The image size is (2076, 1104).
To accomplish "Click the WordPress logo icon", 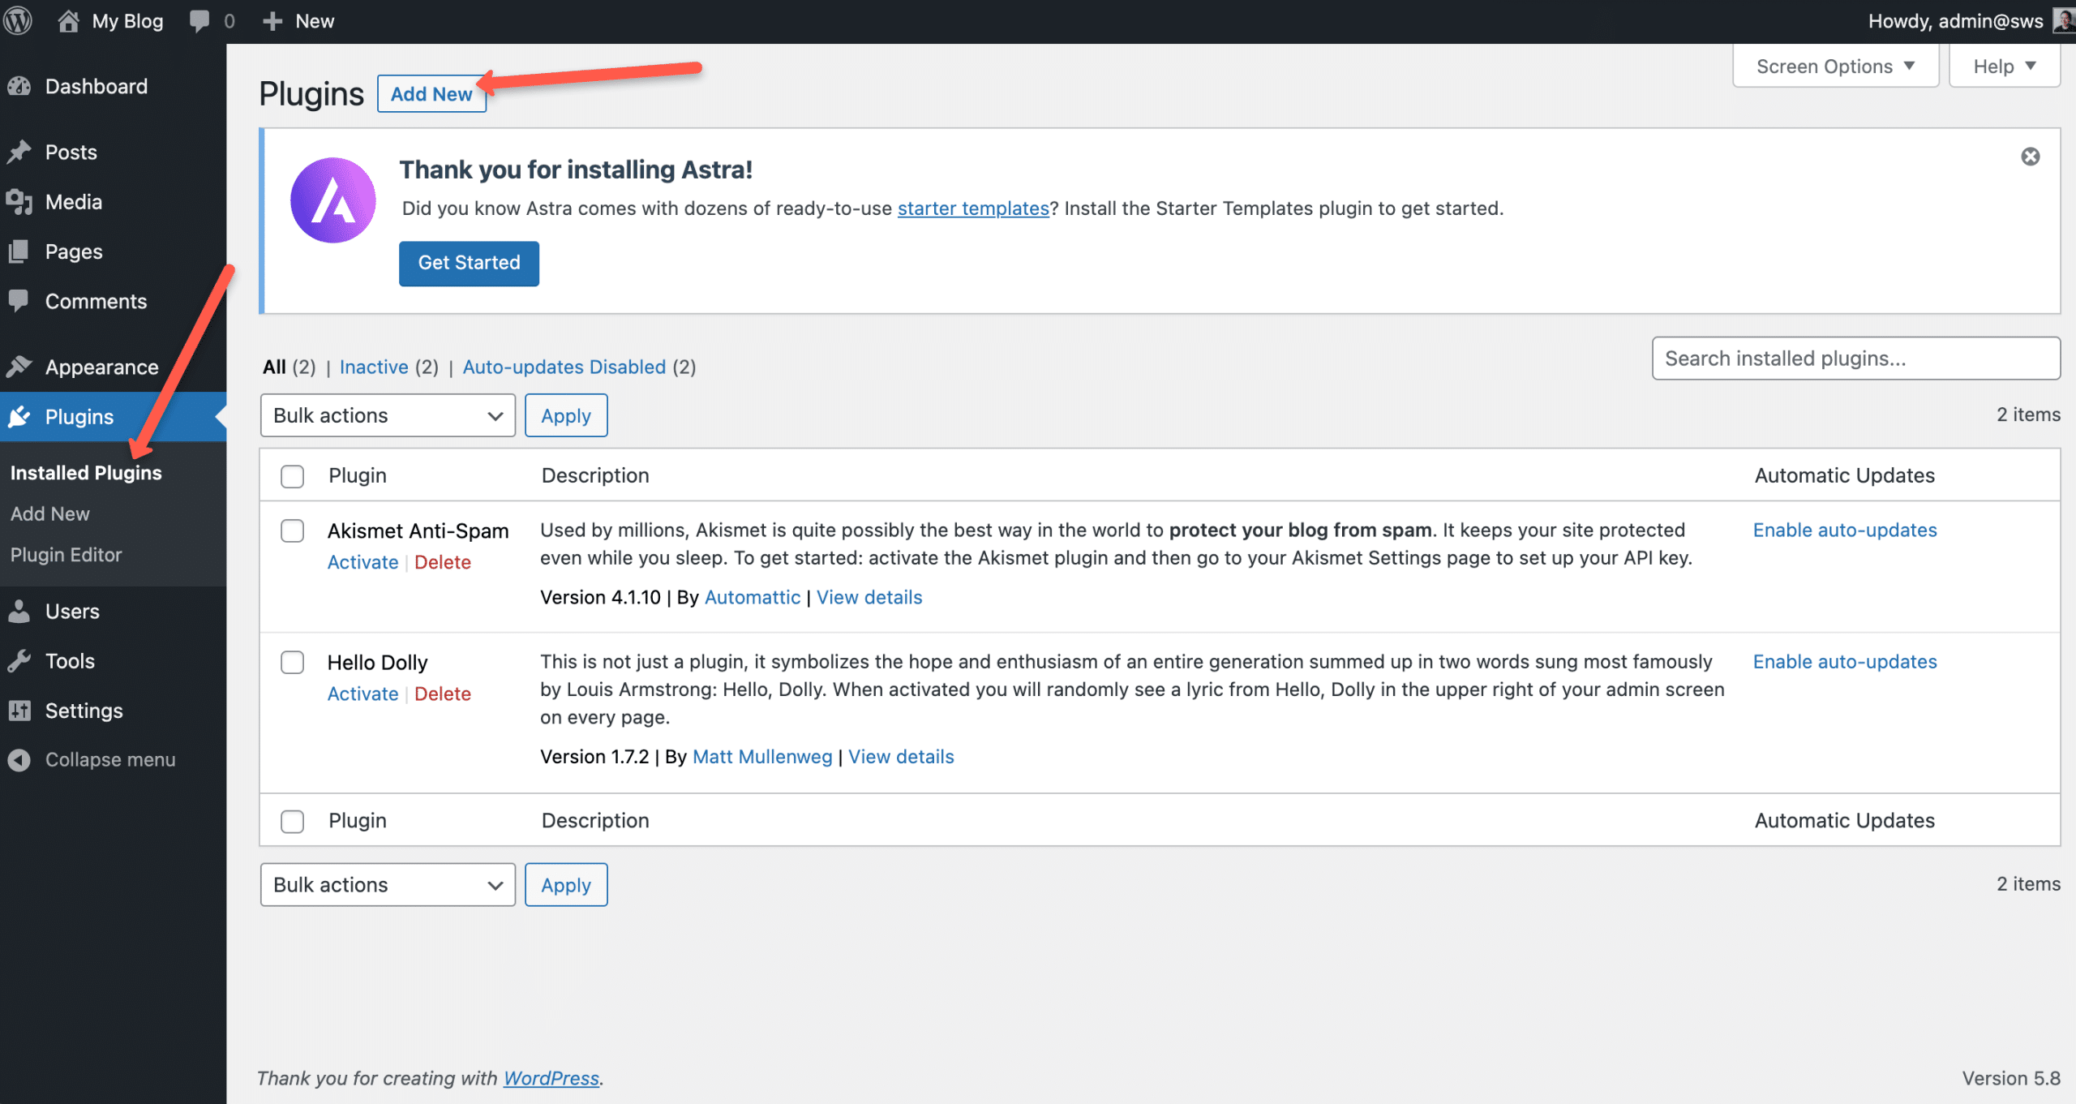I will 18,20.
